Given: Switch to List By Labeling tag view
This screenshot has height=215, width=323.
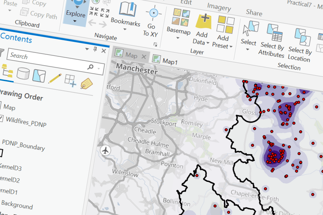Looking at the screenshot, I should pyautogui.click(x=87, y=83).
